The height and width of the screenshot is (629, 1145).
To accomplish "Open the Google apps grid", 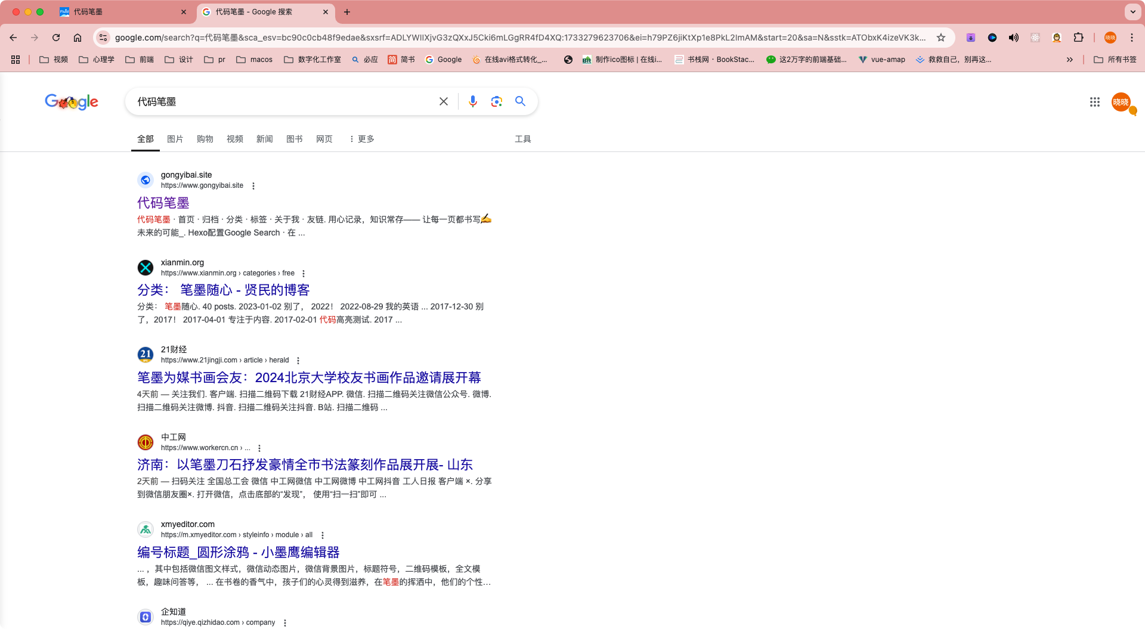I will (1095, 102).
